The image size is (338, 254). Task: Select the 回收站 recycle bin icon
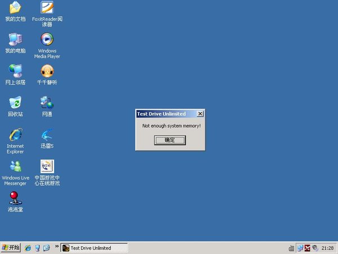[15, 103]
